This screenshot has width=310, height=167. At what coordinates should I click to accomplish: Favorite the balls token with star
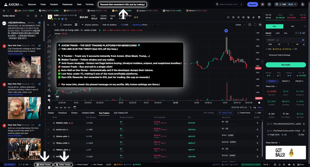click(x=253, y=17)
